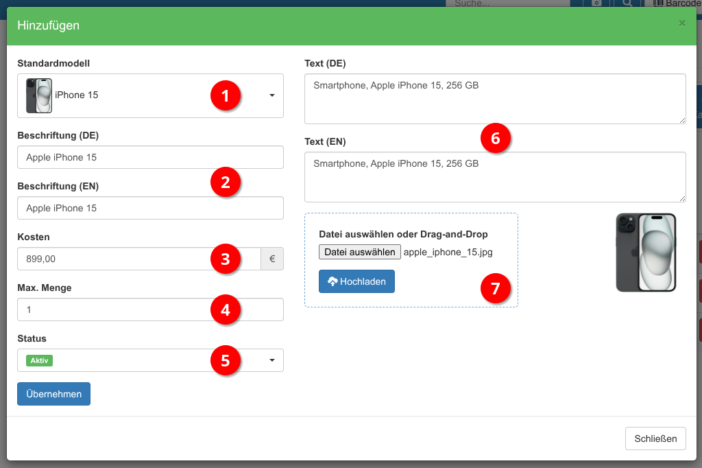Click the Datei auswählen file button
702x468 pixels.
pyautogui.click(x=359, y=252)
